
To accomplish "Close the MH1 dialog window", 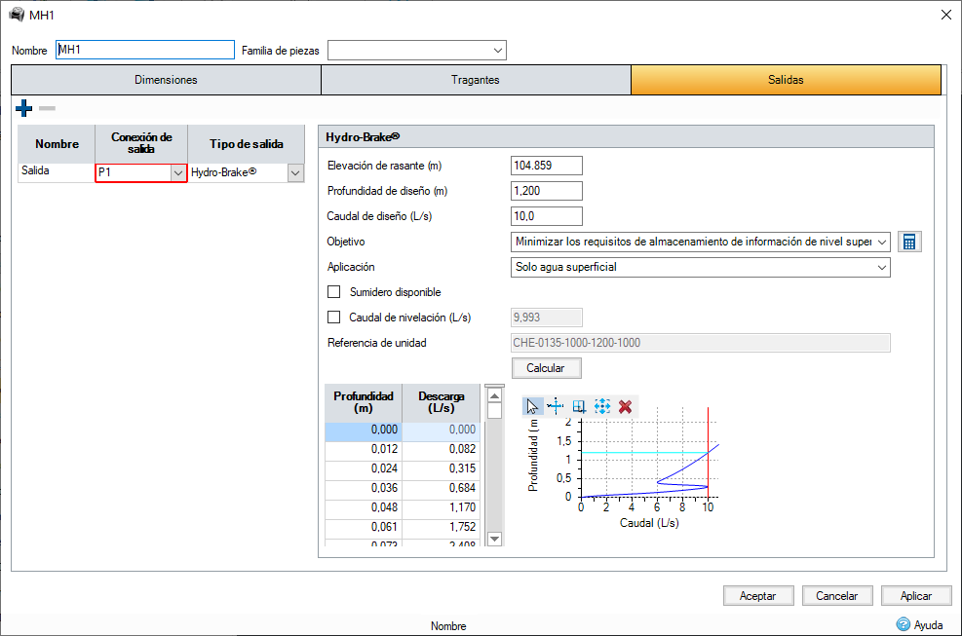I will (x=946, y=15).
